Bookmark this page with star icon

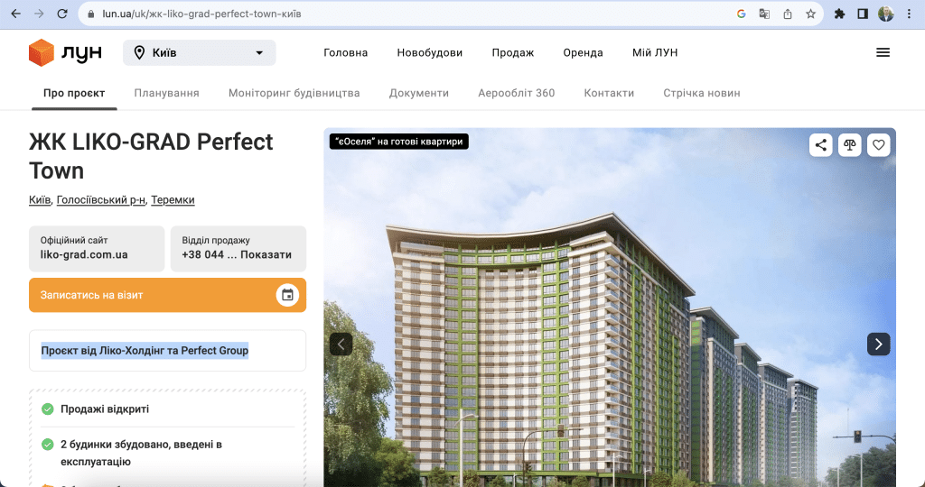tap(810, 14)
